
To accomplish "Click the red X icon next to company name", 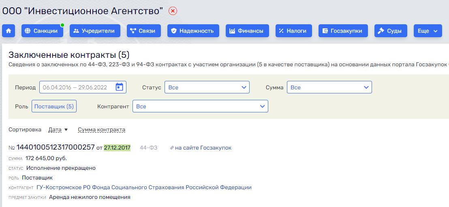I will click(x=173, y=11).
